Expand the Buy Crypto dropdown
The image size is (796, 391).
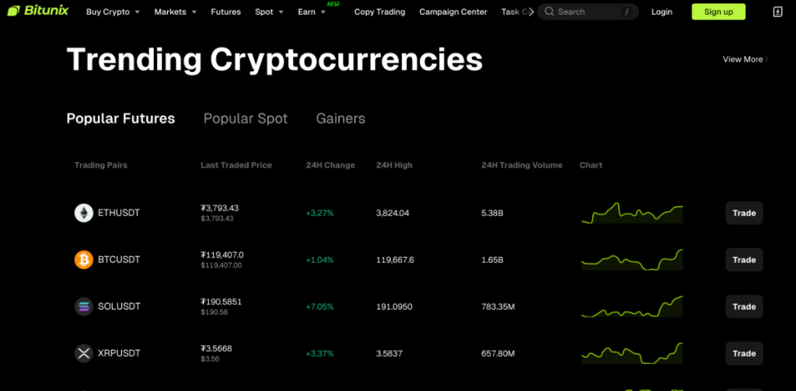tap(113, 12)
